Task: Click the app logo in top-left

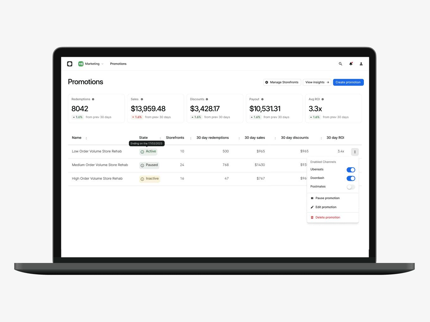Action: 70,64
